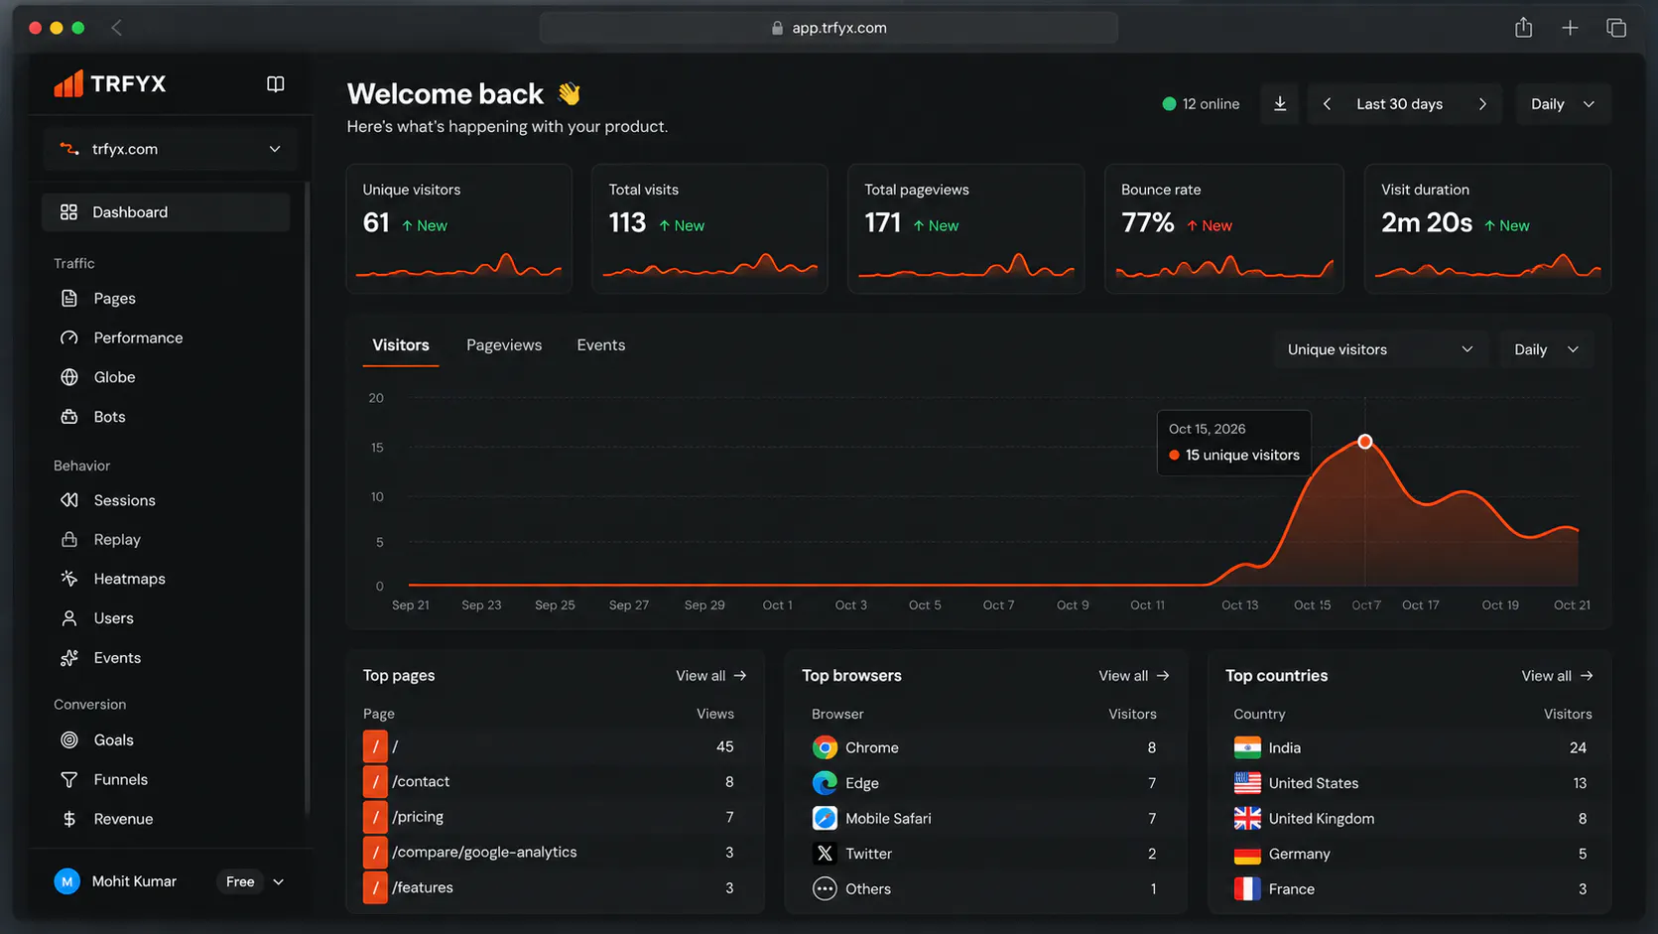Click the browser share icon
1658x934 pixels.
click(1524, 28)
